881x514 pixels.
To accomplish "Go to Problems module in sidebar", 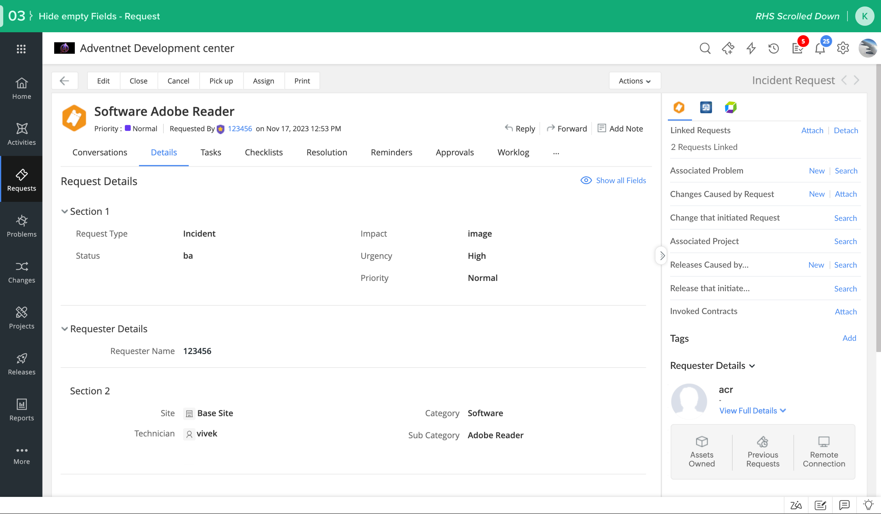I will click(21, 226).
